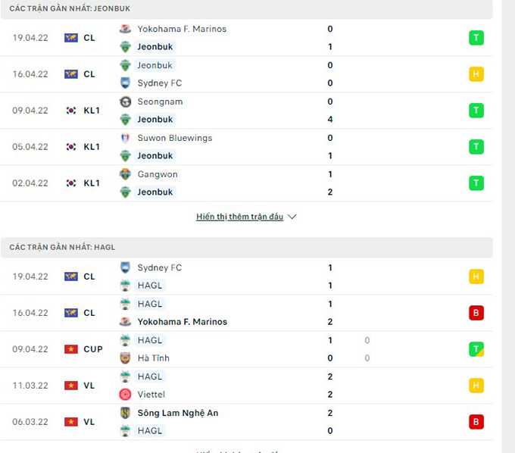Click green T badge for Seongnam match
This screenshot has width=515, height=453.
(476, 111)
